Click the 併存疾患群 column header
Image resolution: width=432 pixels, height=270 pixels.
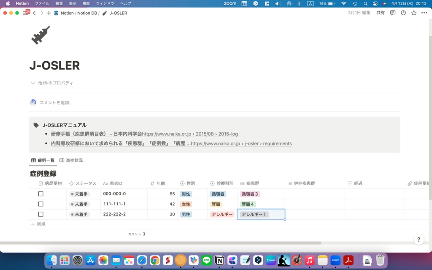click(301, 184)
